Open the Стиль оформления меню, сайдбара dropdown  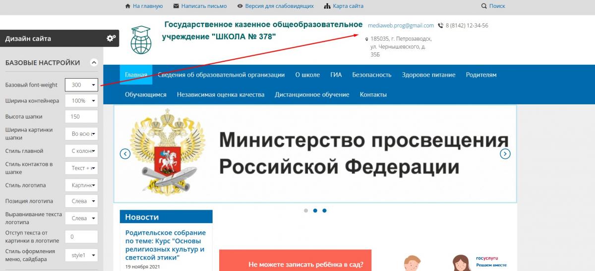[81, 255]
